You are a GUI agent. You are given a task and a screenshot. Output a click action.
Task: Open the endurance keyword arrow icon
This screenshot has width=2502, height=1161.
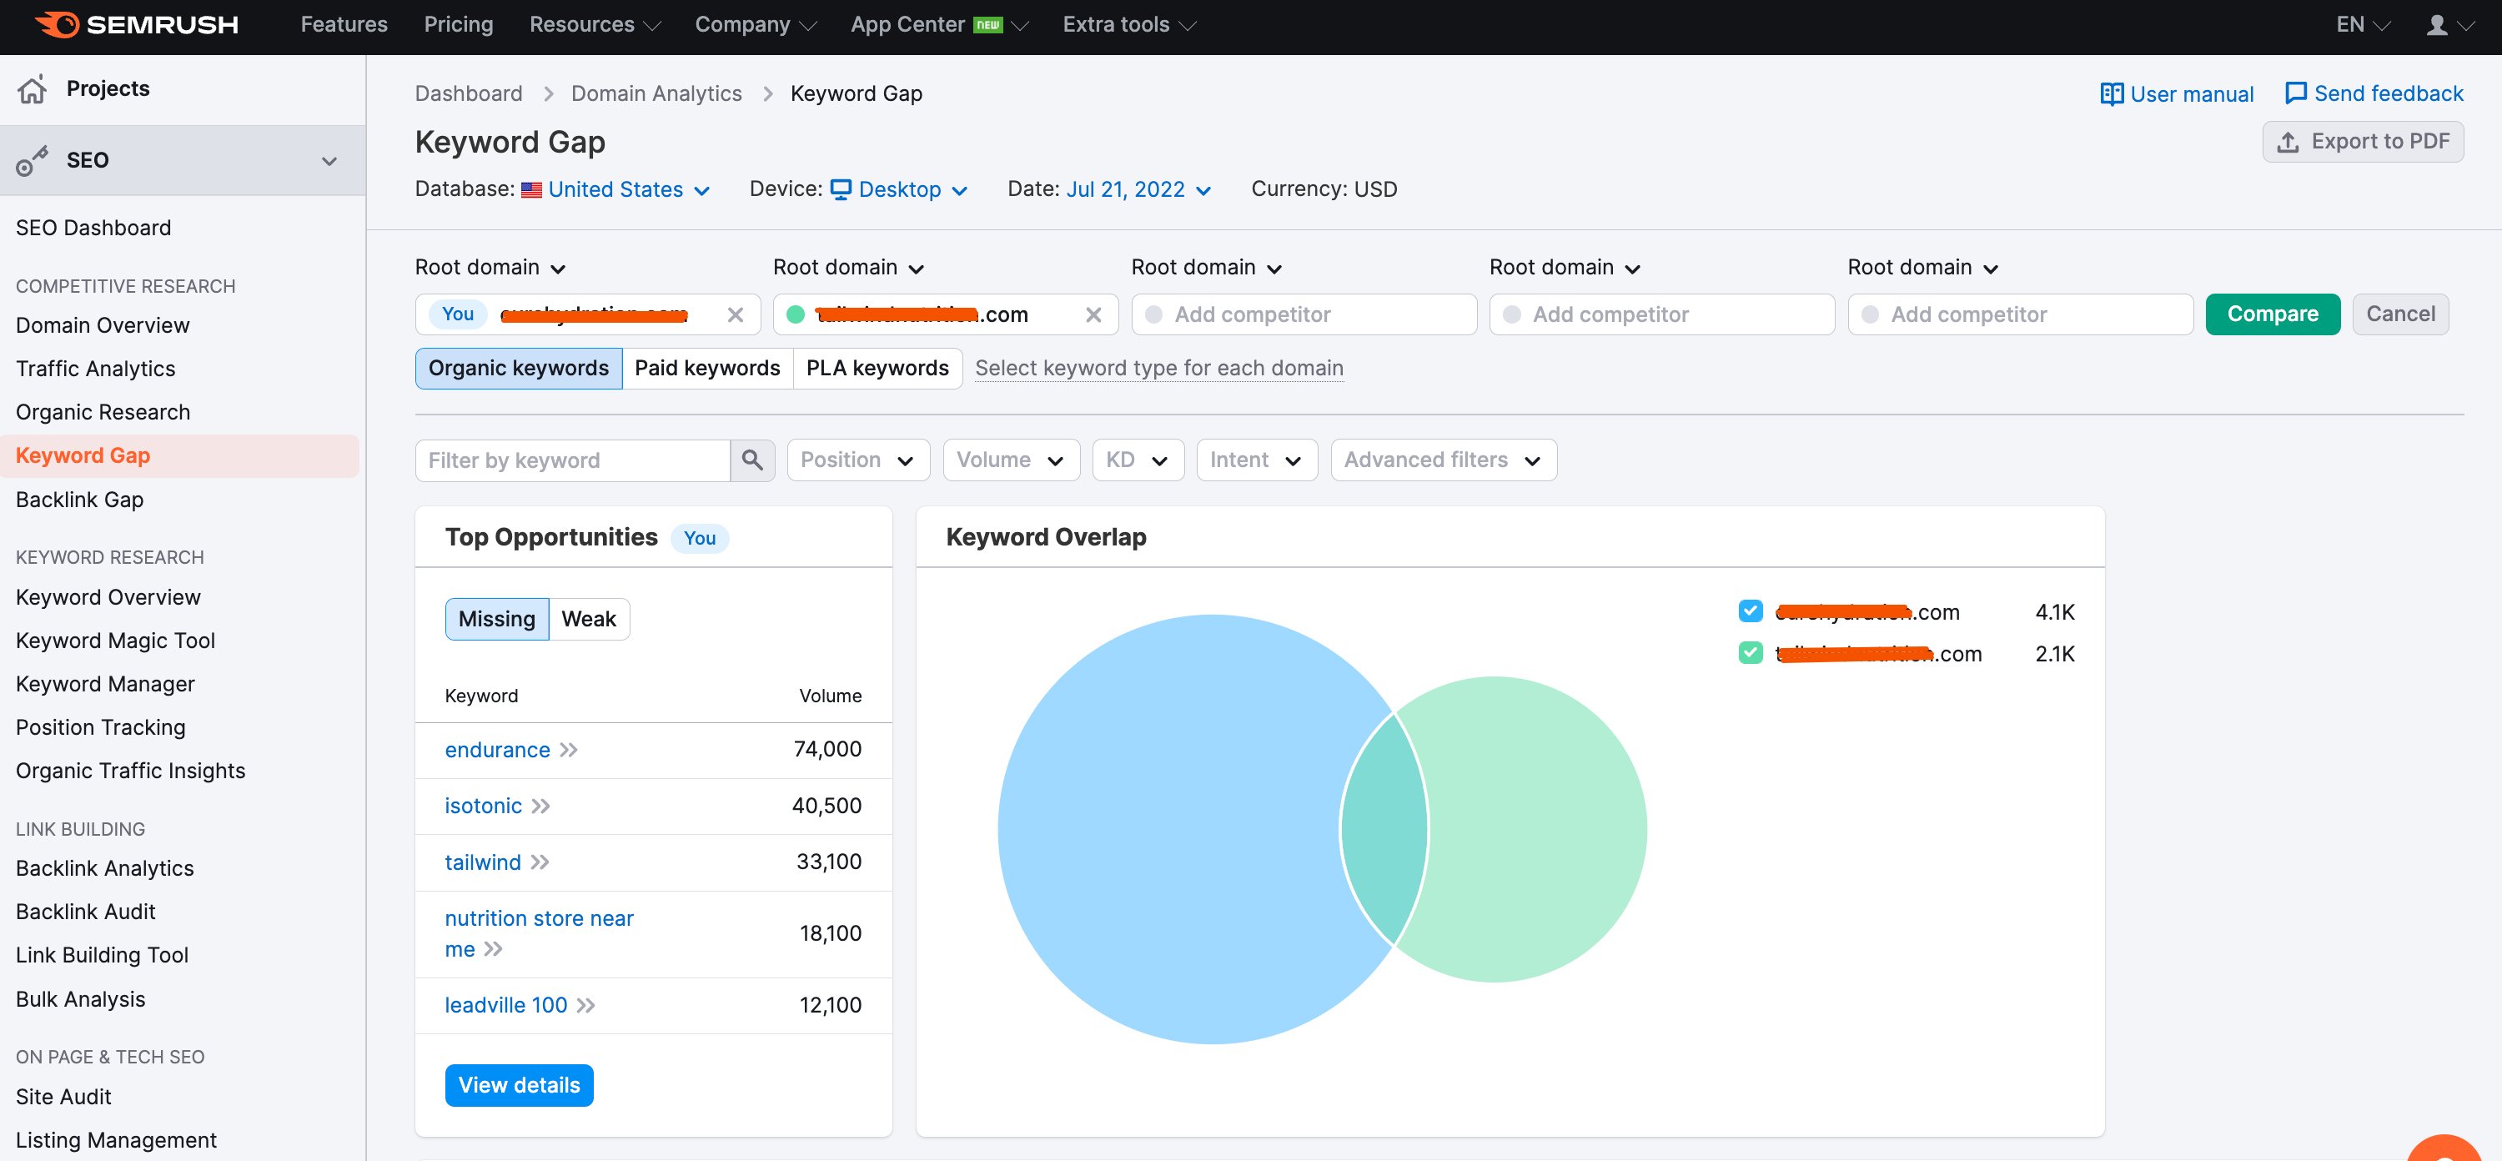coord(569,750)
